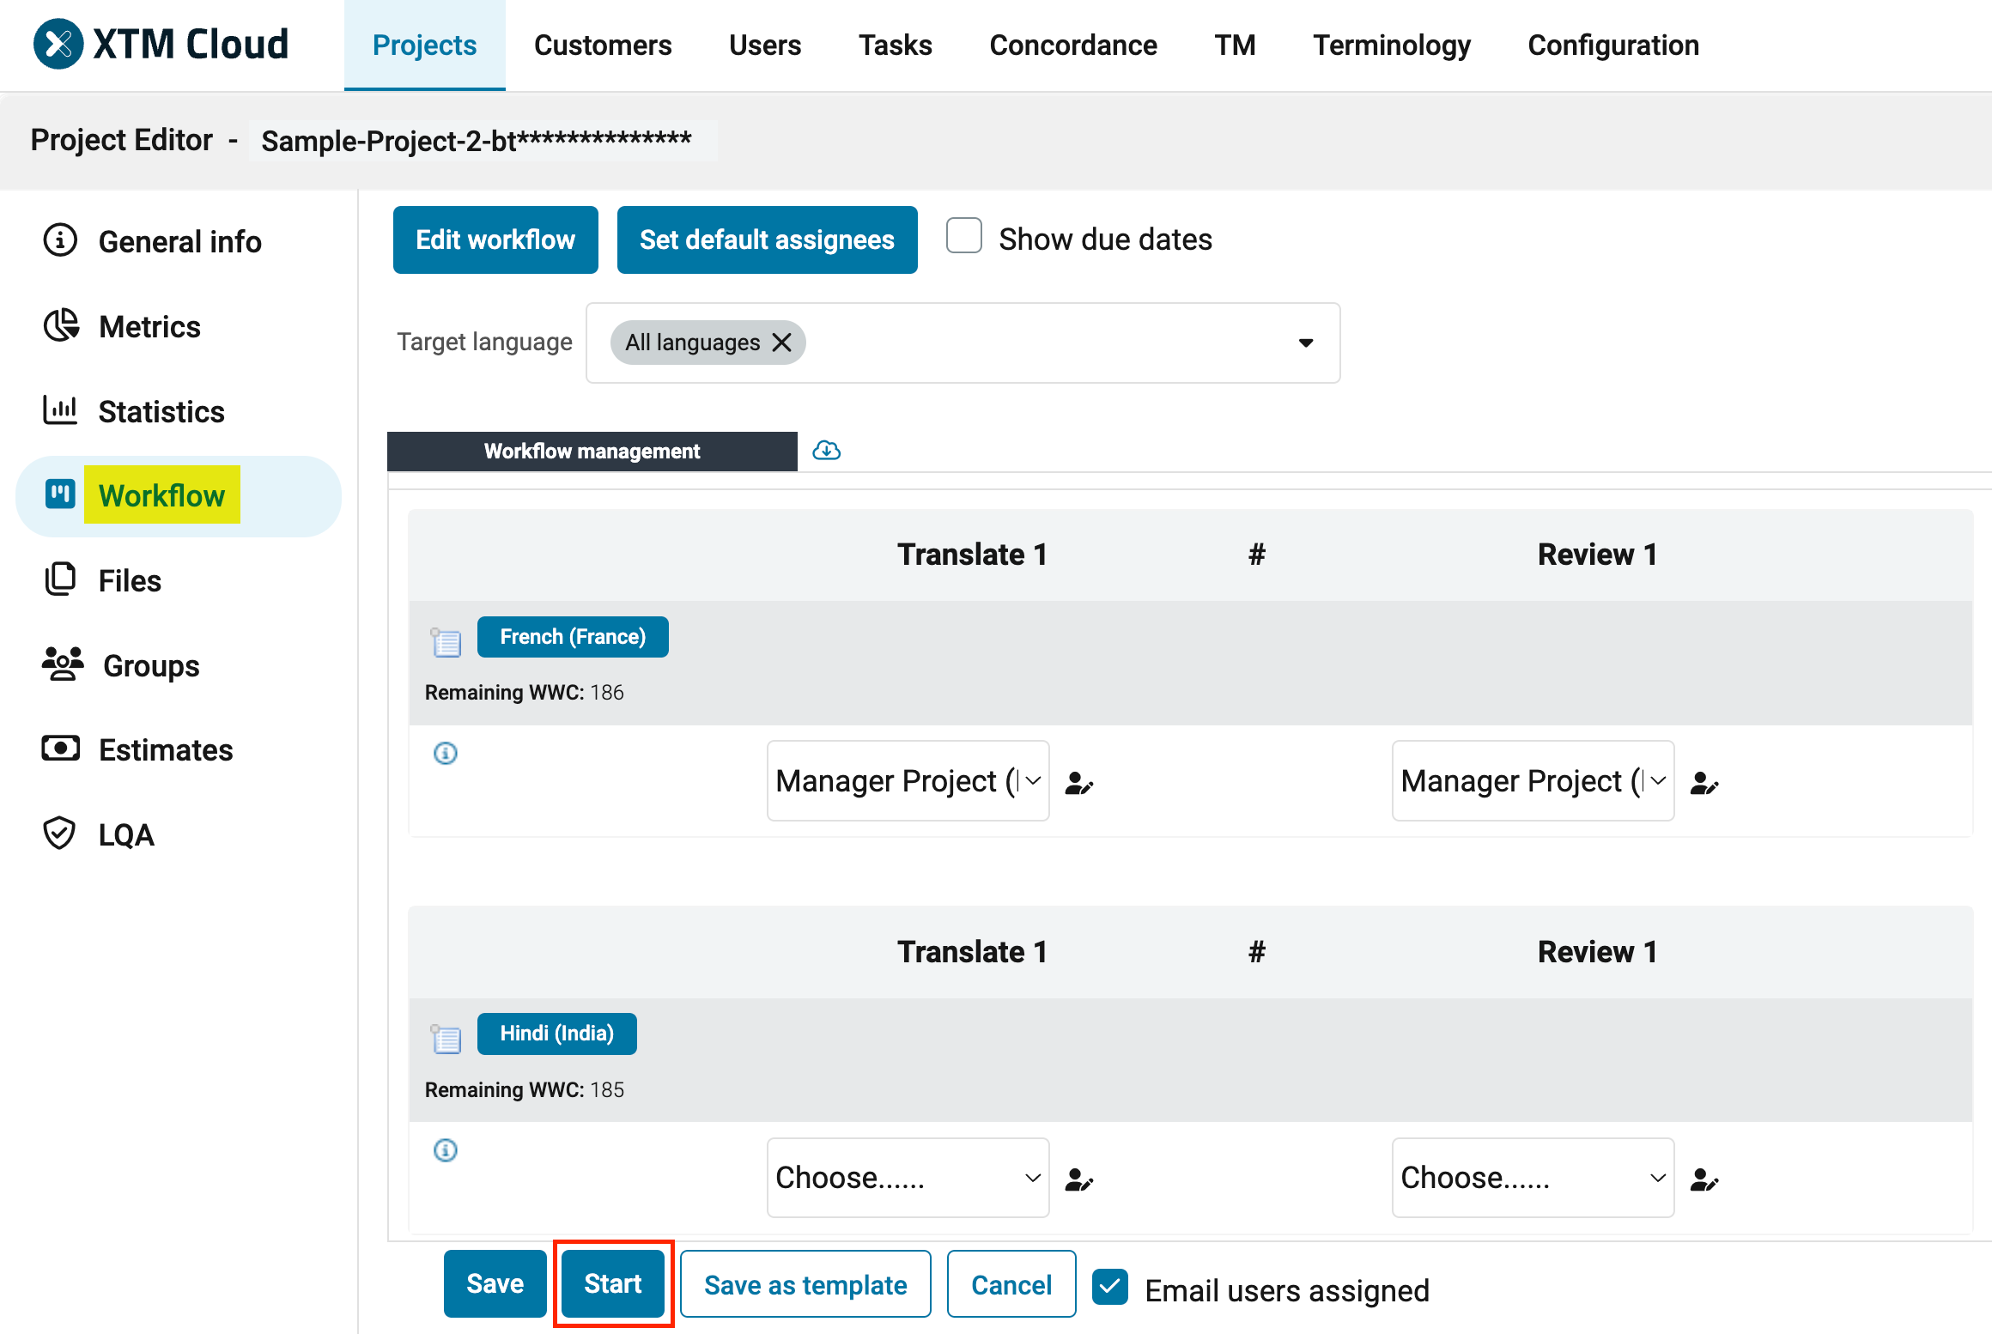Open the Choose assignee dropdown for Hindi Translate 1
The image size is (1992, 1334).
coord(907,1177)
